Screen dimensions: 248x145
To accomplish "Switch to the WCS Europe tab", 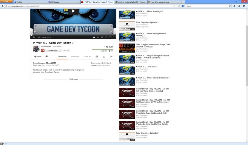I will pos(64,2).
